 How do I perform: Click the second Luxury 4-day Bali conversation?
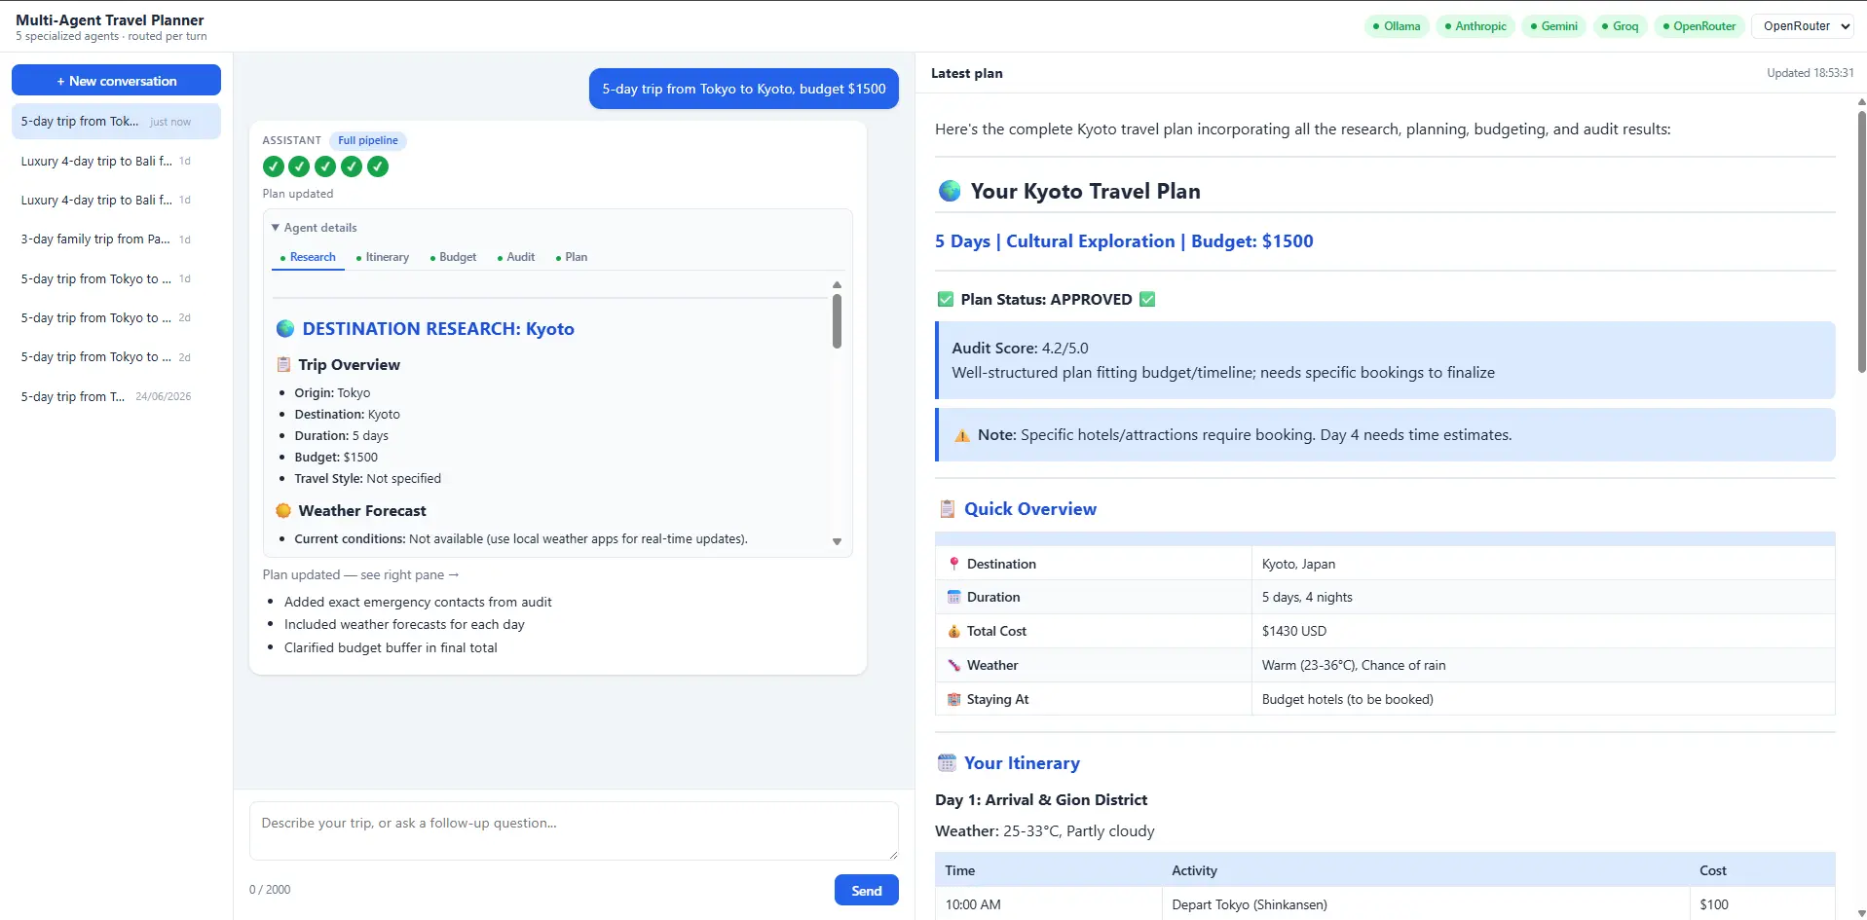(x=116, y=200)
